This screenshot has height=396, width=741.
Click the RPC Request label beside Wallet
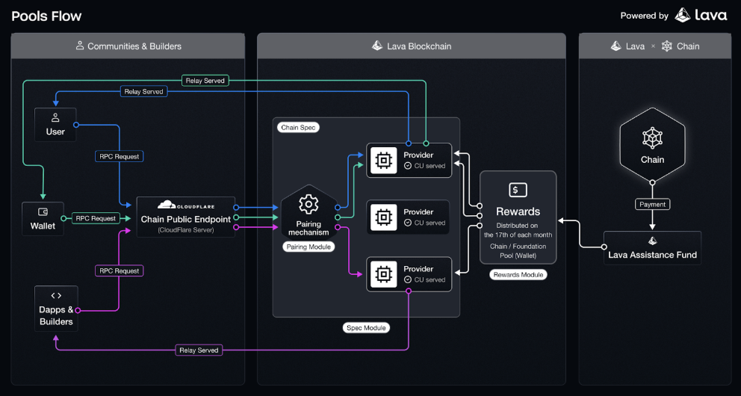tap(95, 218)
